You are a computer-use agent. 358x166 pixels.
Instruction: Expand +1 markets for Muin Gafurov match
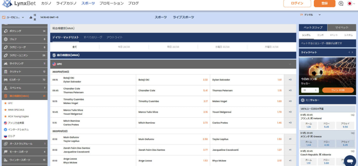[x=290, y=139]
